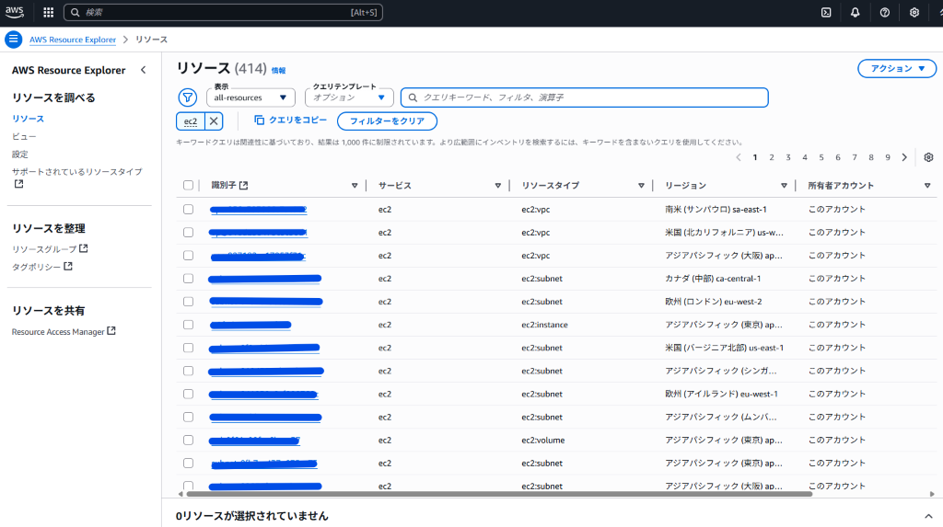Click the search magnifier in the top bar

point(76,12)
